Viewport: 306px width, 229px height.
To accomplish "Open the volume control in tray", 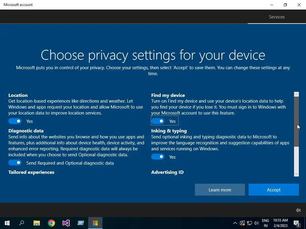I will click(x=256, y=223).
